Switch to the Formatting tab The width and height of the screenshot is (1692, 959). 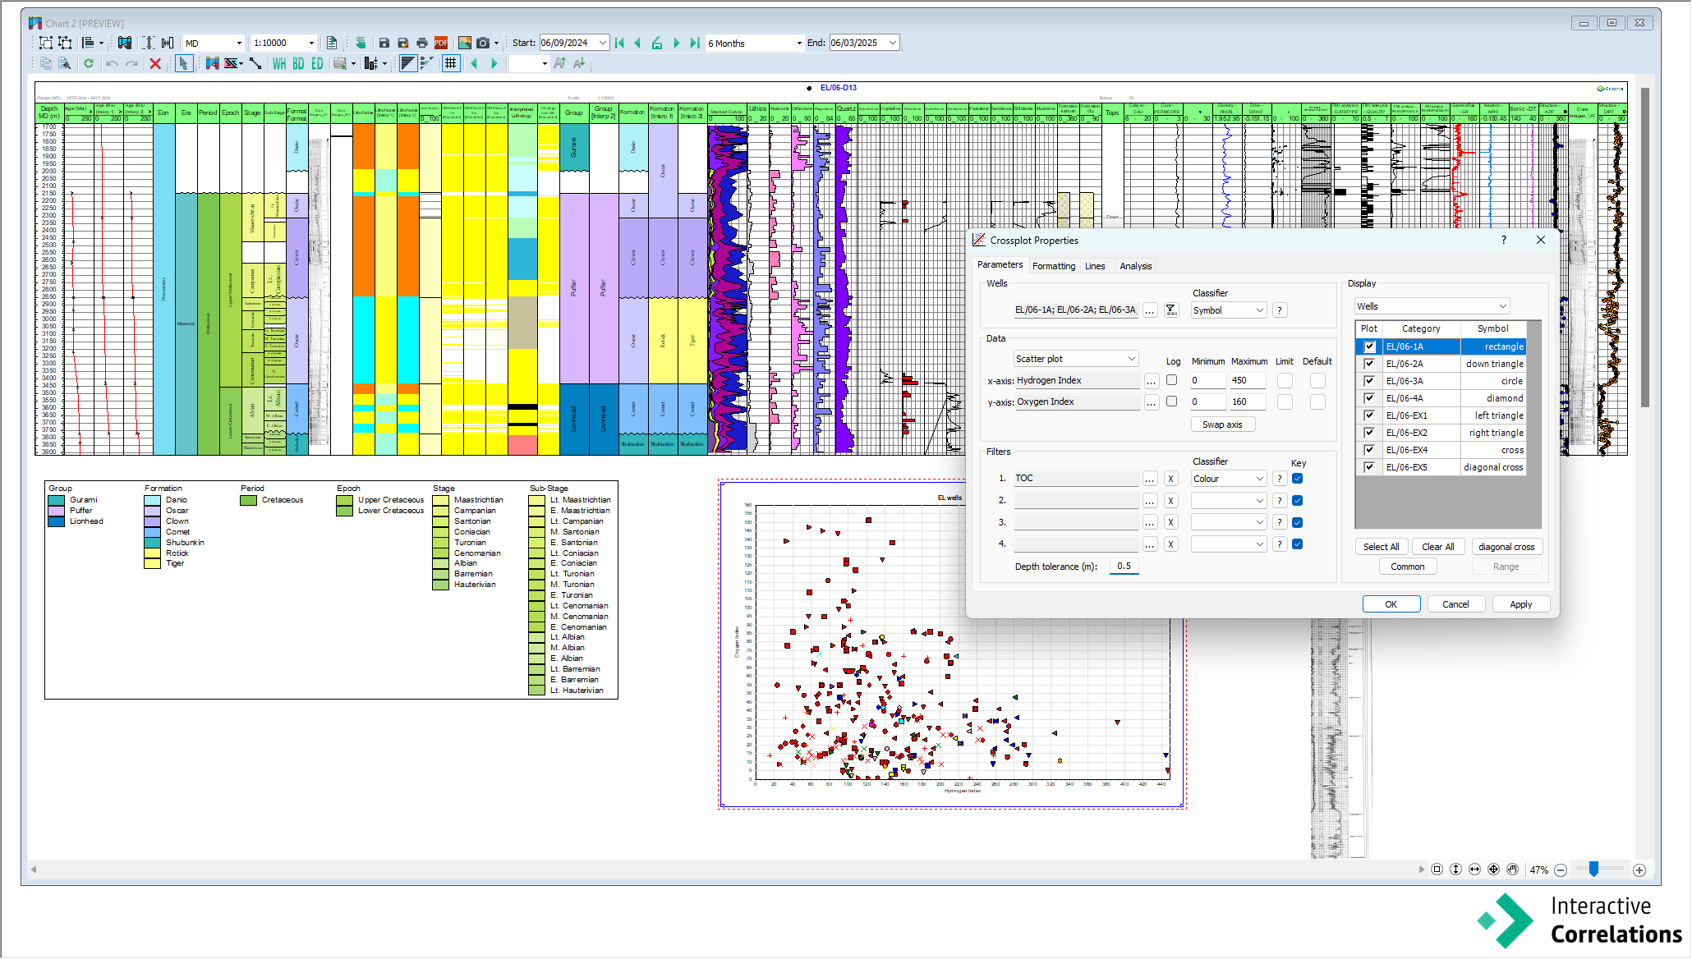coord(1054,266)
